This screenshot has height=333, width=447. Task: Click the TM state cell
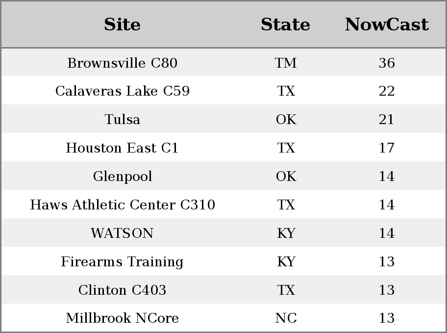pyautogui.click(x=286, y=63)
